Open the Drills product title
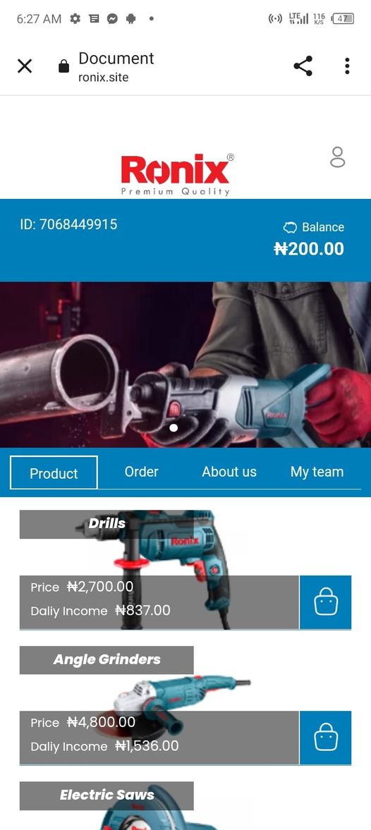 pos(107,523)
